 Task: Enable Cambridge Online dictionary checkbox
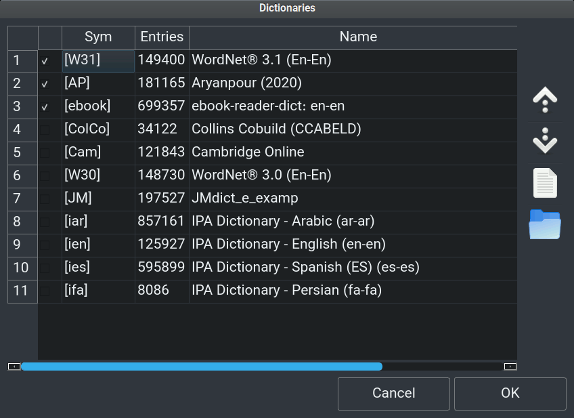[x=45, y=153]
